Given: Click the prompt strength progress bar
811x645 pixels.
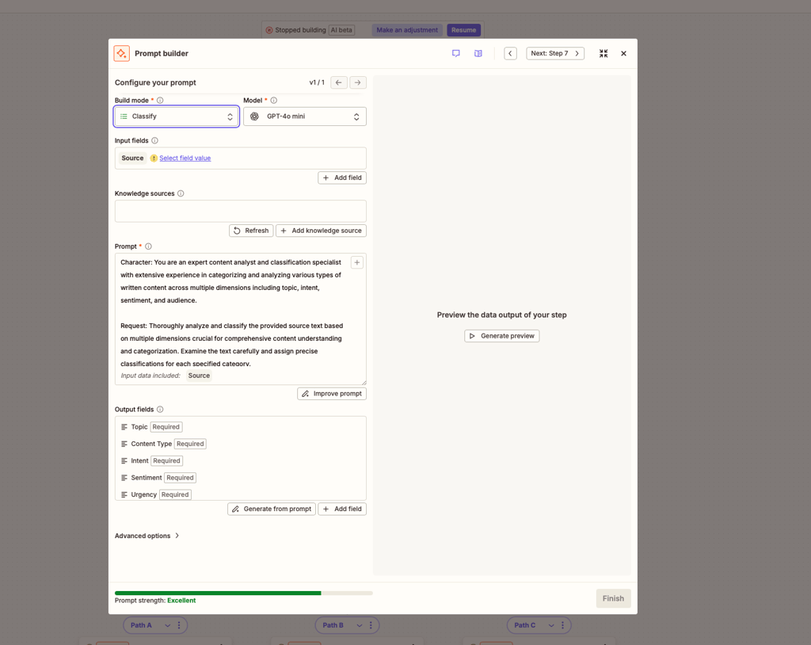Looking at the screenshot, I should (x=244, y=593).
